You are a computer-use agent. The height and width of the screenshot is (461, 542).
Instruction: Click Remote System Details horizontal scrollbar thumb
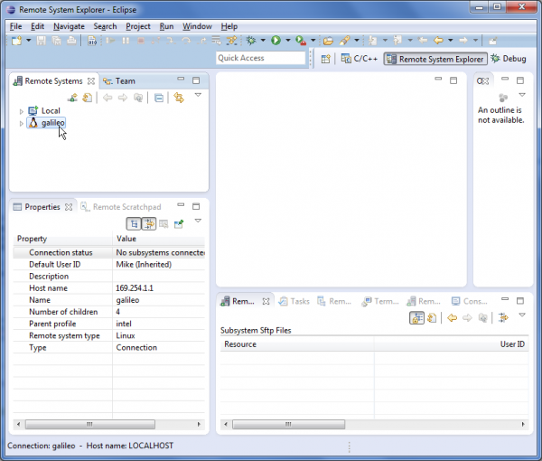click(x=288, y=424)
